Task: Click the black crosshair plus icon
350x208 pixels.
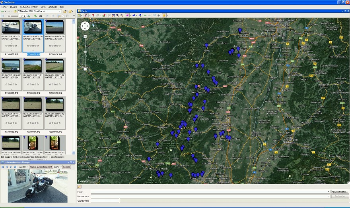Action: (x=159, y=15)
